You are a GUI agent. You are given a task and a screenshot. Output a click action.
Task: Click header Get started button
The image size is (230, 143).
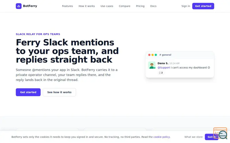[203, 6]
